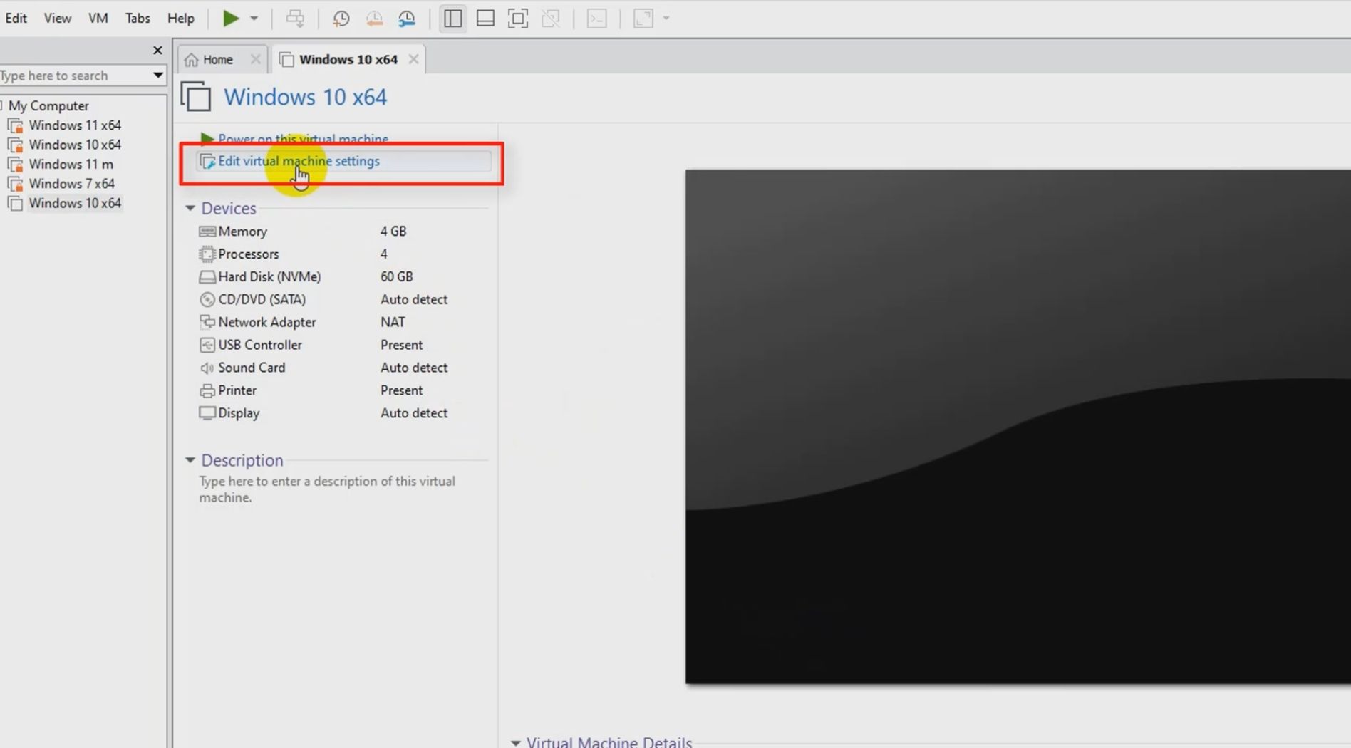Select the highlighted last Windows 10 x64 library entry

pos(75,204)
